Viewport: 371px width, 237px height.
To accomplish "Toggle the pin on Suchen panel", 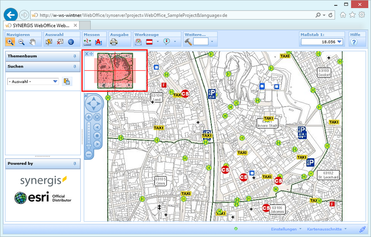I will click(x=75, y=66).
